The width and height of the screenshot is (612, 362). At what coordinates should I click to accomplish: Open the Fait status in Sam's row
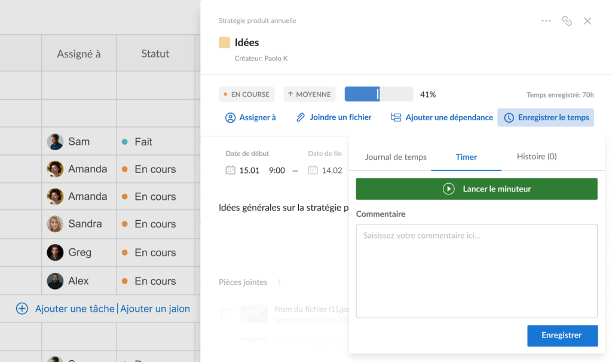137,142
